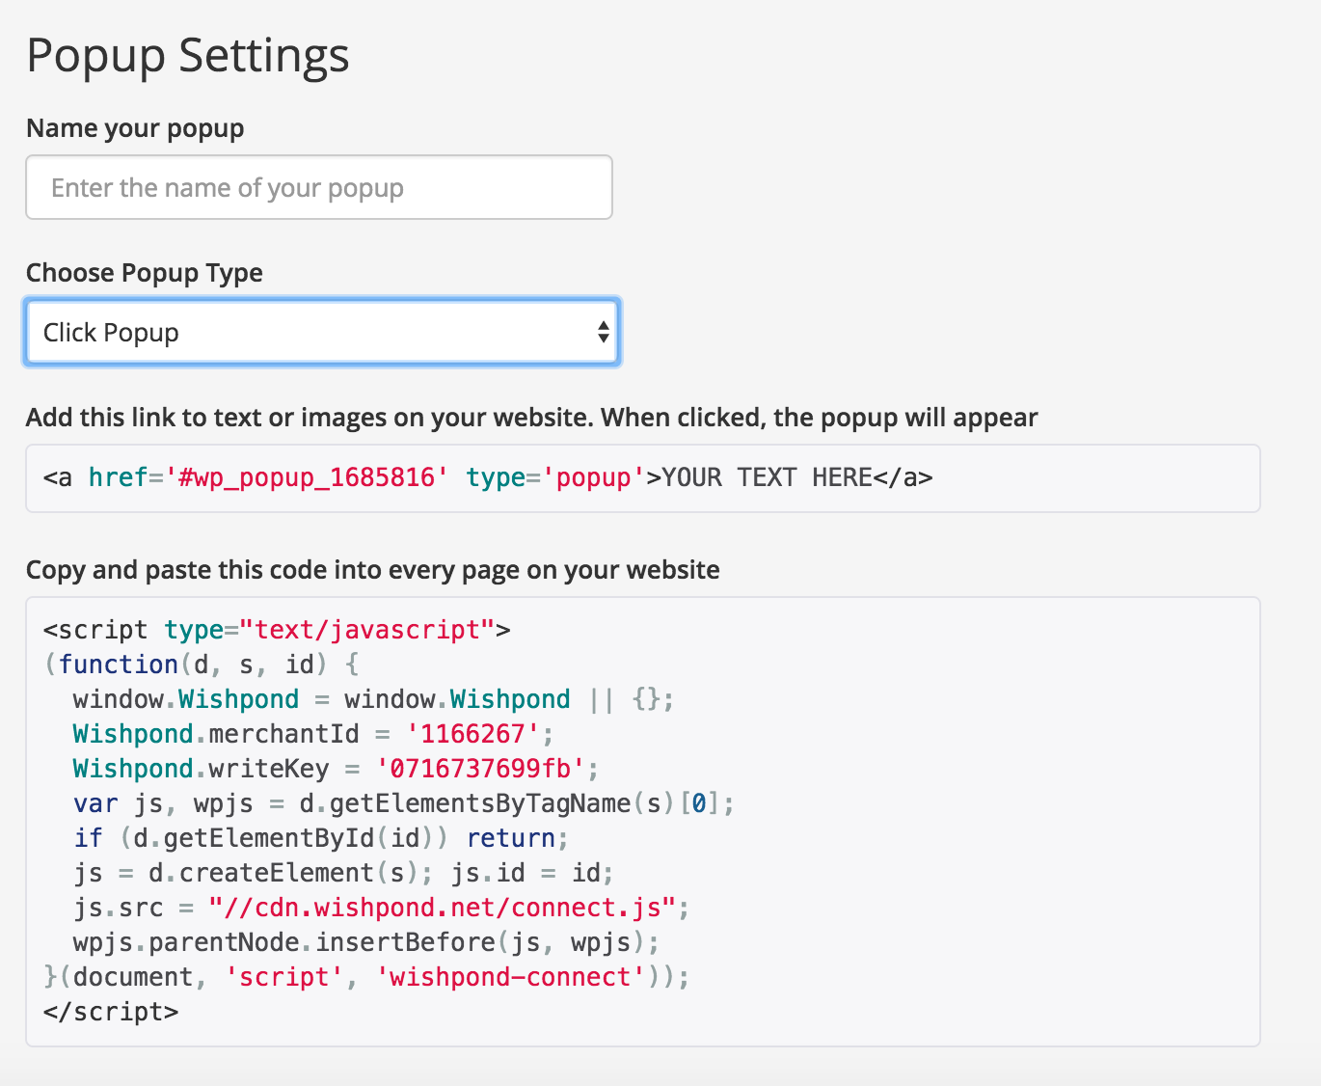
Task: Click the popup name input field
Action: 319,187
